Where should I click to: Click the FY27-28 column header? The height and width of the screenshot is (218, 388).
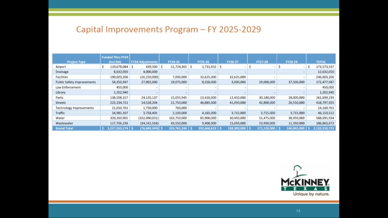262,62
